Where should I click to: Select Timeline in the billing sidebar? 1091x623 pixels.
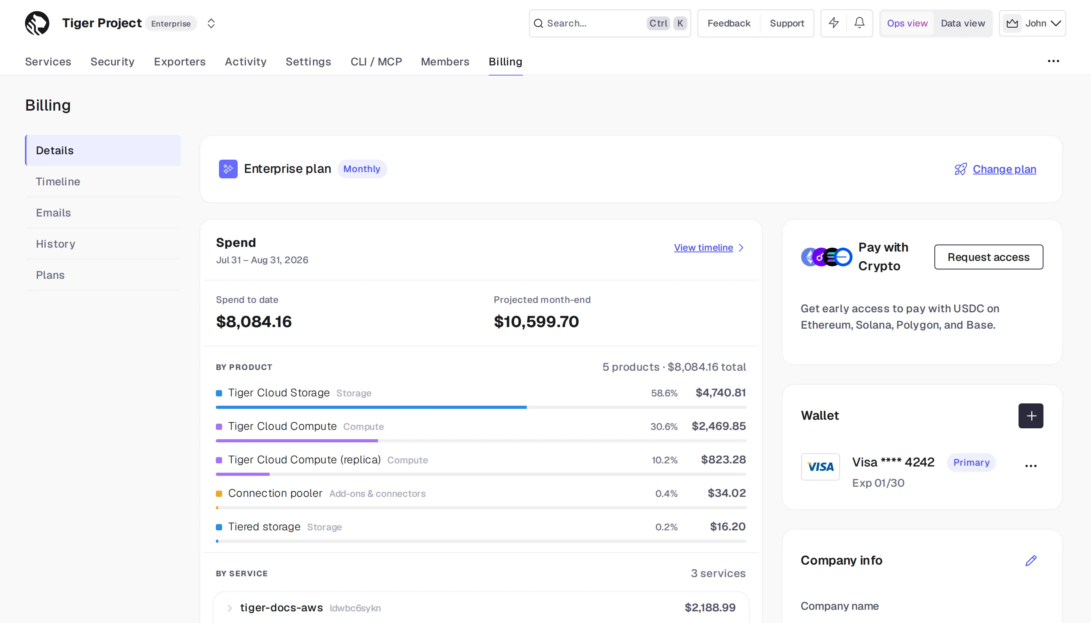103,181
